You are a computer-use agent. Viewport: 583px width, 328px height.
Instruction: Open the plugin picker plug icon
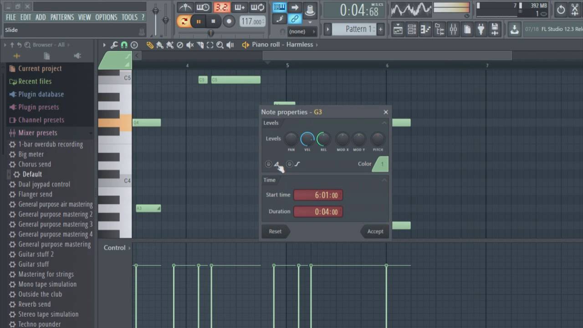click(481, 30)
